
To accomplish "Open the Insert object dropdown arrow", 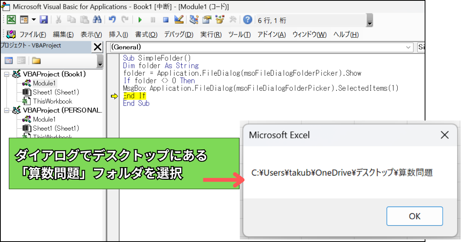I will (x=33, y=20).
